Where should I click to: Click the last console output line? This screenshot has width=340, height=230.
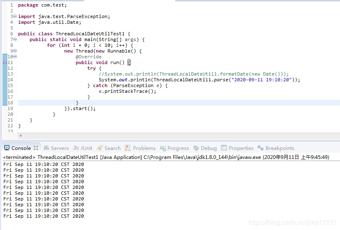coord(44,216)
